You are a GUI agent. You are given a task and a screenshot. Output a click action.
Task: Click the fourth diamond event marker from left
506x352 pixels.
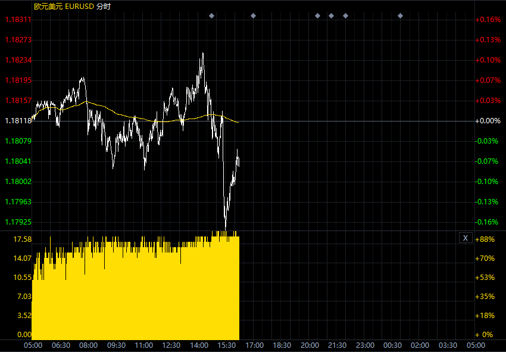pos(331,15)
